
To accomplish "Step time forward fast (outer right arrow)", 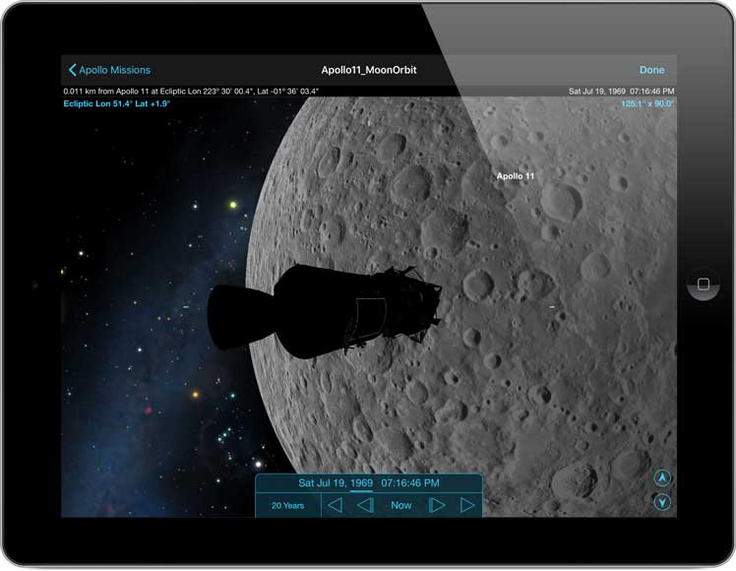I will (467, 505).
